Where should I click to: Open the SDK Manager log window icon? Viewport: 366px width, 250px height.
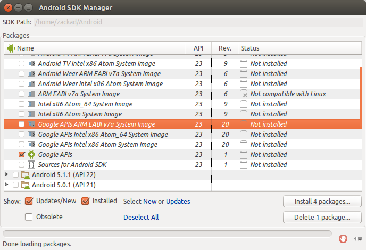click(356, 238)
